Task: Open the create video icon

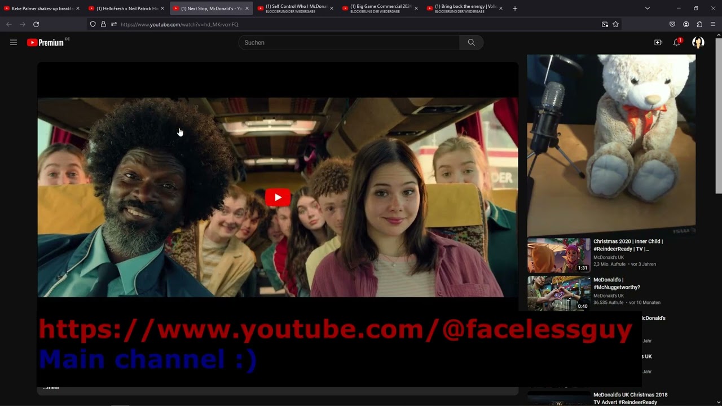Action: 658,42
